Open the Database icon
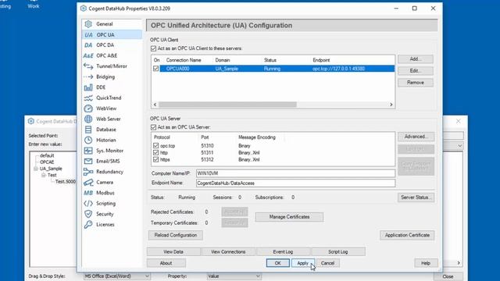Image resolution: width=500 pixels, height=281 pixels. (x=88, y=130)
